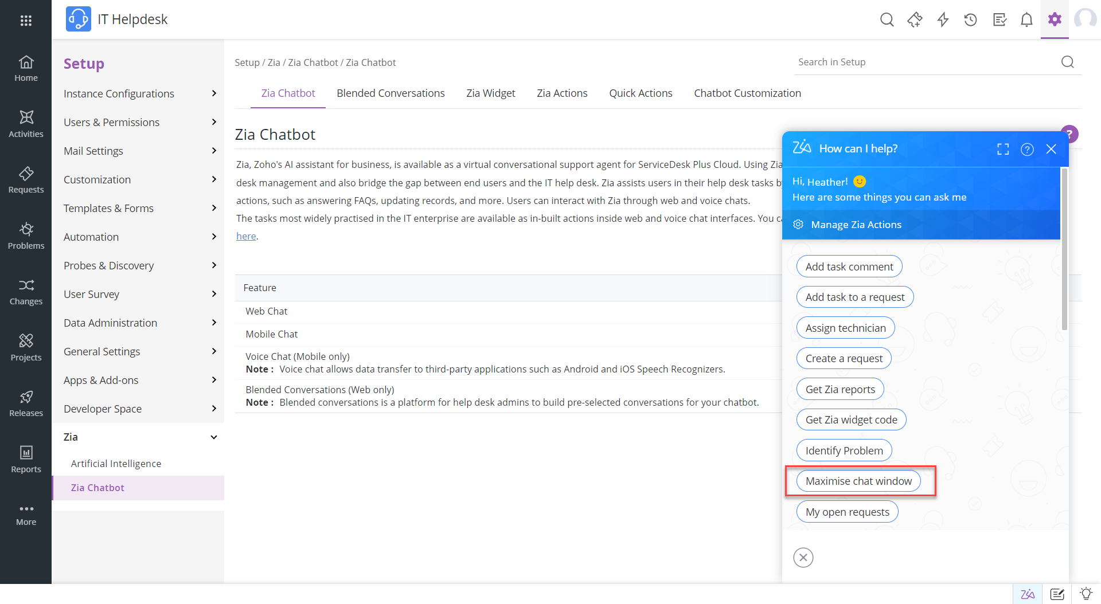Focus the Search in Setup field

pyautogui.click(x=927, y=62)
